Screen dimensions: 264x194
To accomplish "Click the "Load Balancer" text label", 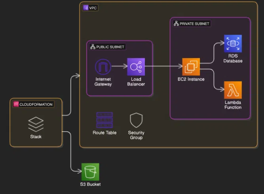I will [x=136, y=82].
